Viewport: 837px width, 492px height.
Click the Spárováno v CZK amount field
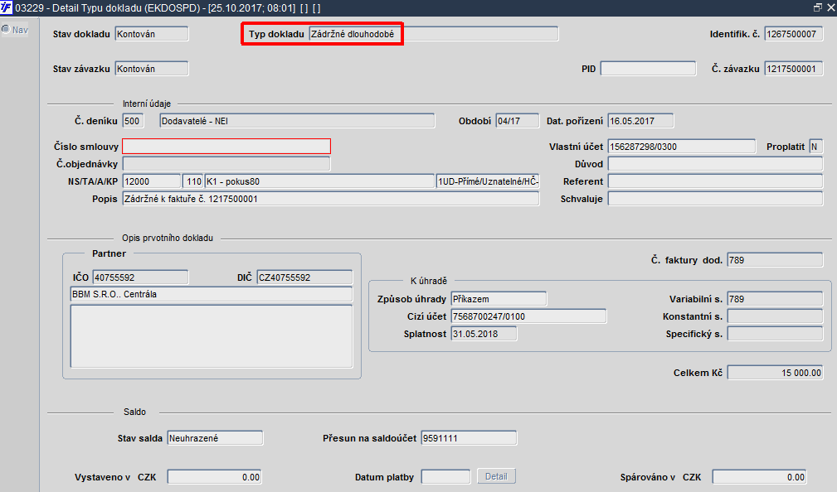click(x=759, y=477)
